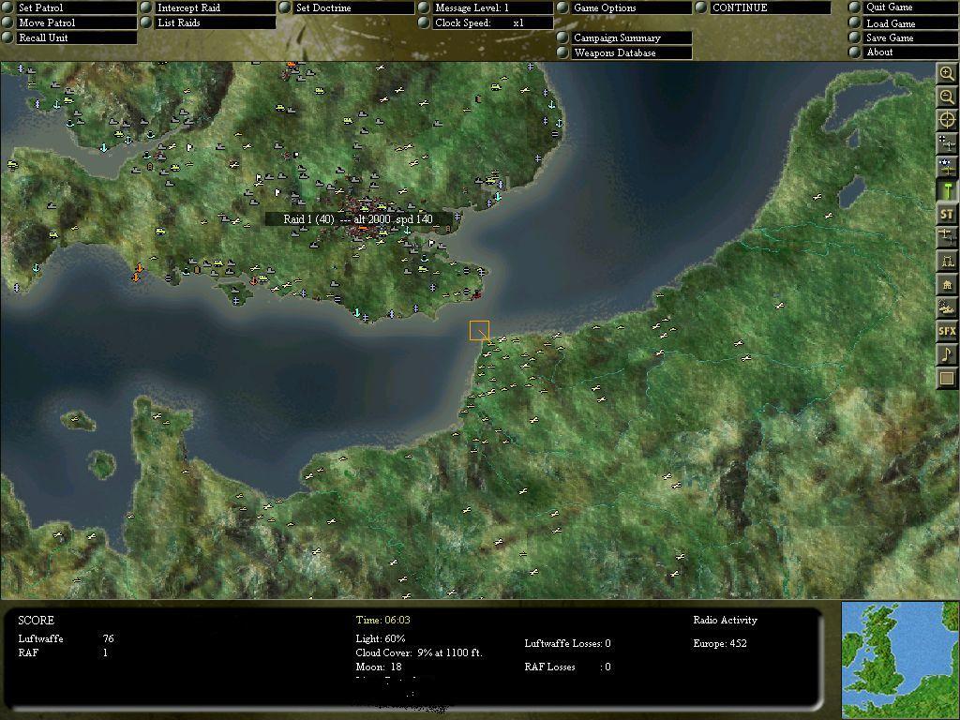Open Game Options
Image resolution: width=960 pixels, height=720 pixels.
[632, 7]
